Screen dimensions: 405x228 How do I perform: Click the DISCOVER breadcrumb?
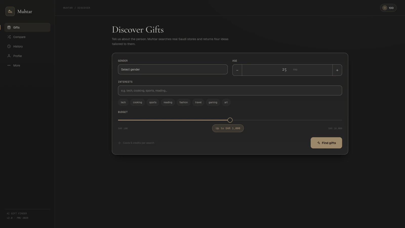(84, 8)
